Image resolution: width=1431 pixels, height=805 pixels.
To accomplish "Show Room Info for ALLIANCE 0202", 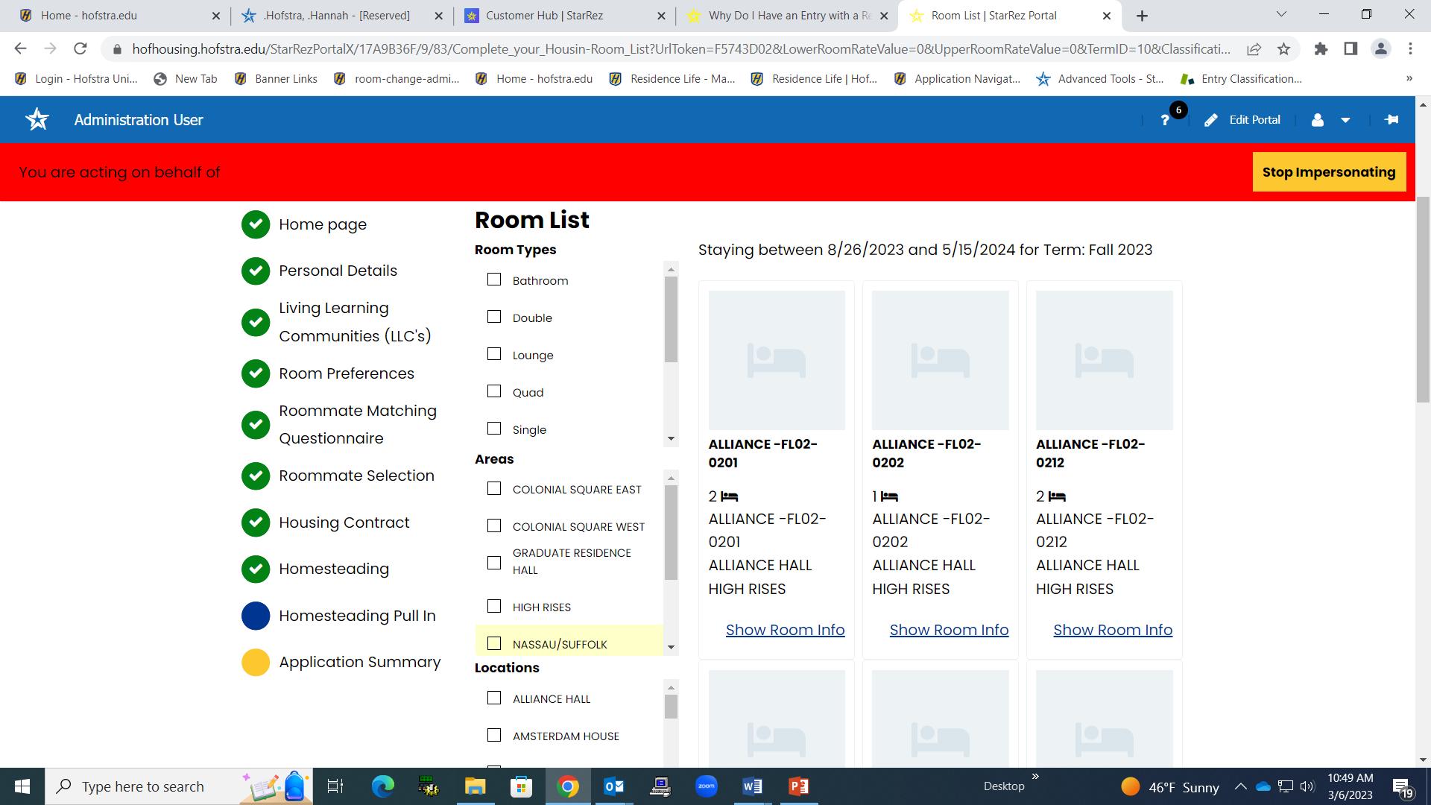I will tap(949, 630).
